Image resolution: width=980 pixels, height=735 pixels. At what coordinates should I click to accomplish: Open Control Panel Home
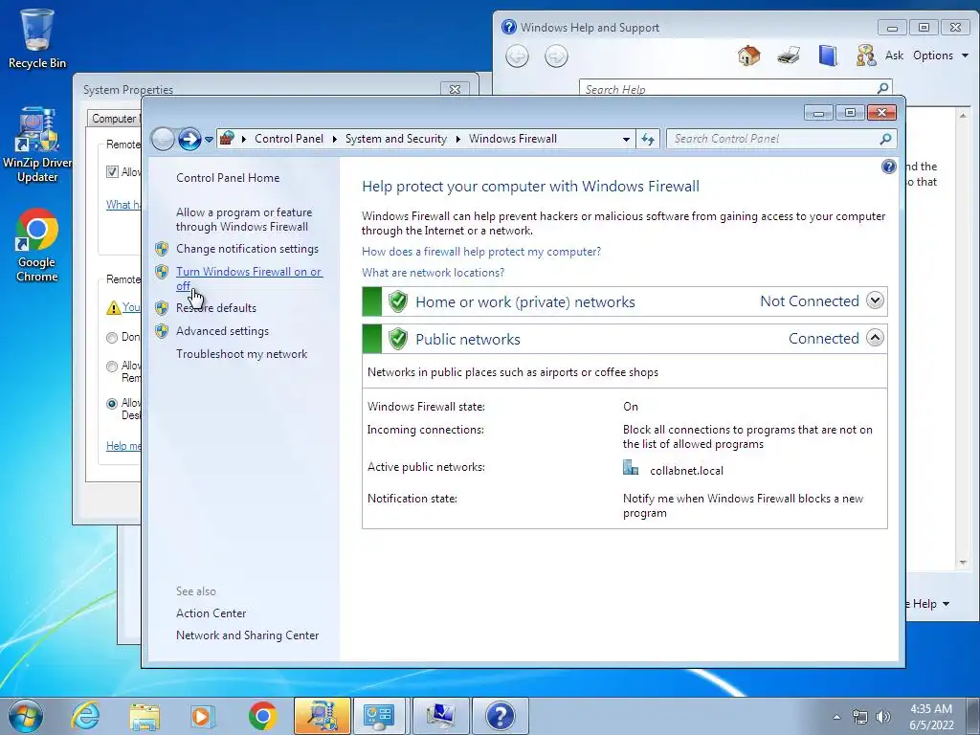[228, 178]
